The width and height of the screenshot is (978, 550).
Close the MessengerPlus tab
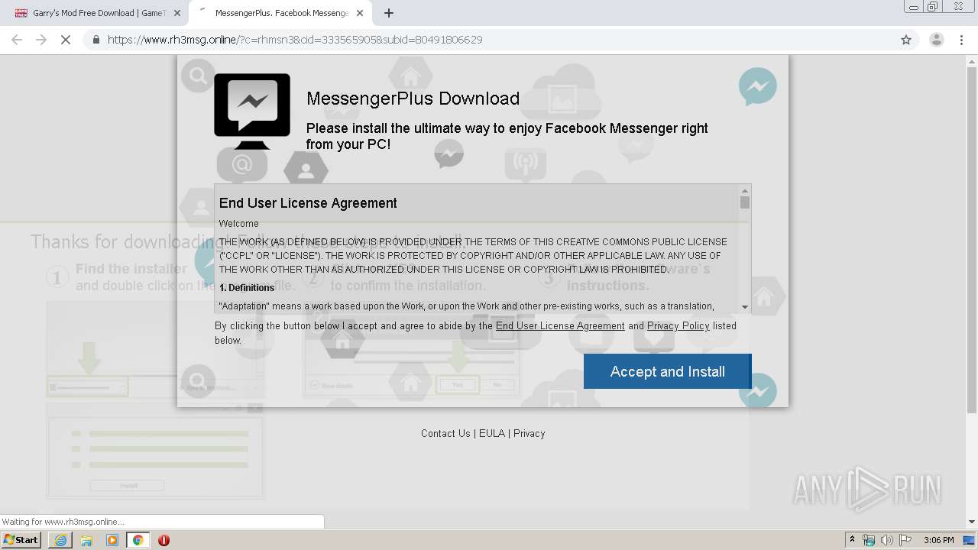click(x=360, y=13)
